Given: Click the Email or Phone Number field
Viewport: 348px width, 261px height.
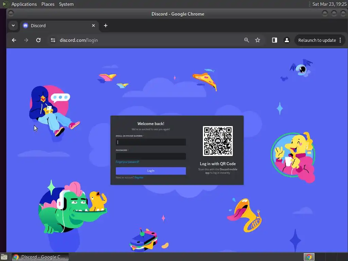Looking at the screenshot, I should [x=151, y=142].
